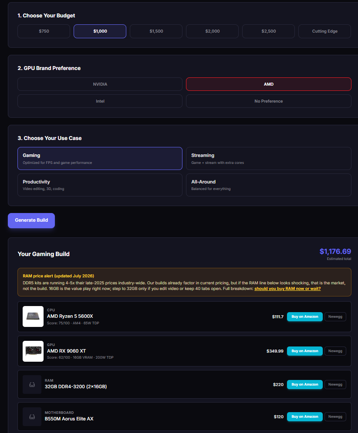Open Newegg link for RX 9060 XT
The image size is (358, 433).
tap(335, 351)
